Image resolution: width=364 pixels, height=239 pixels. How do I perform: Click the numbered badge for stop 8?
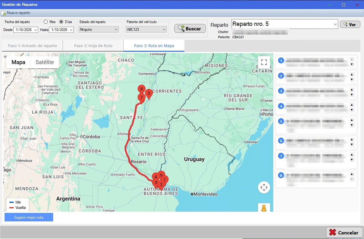coord(281,176)
